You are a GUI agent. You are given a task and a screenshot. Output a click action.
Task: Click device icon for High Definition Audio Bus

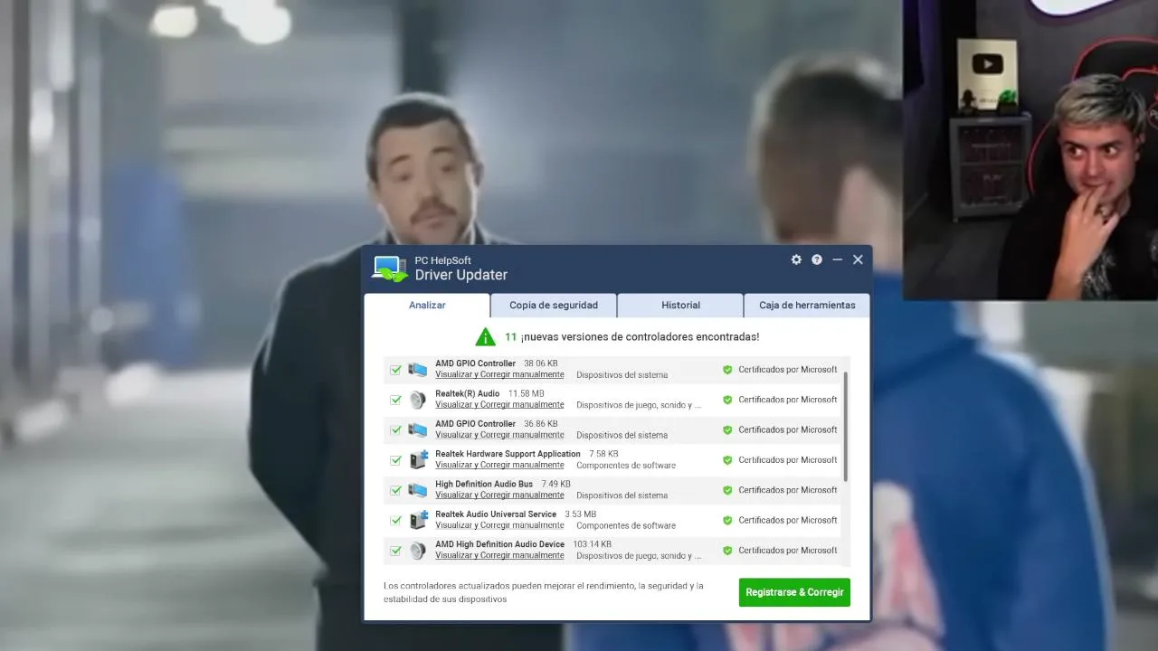[x=417, y=490]
